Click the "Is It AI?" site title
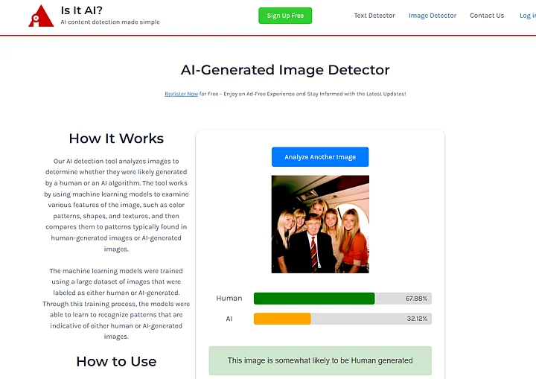The image size is (536, 379). [82, 10]
